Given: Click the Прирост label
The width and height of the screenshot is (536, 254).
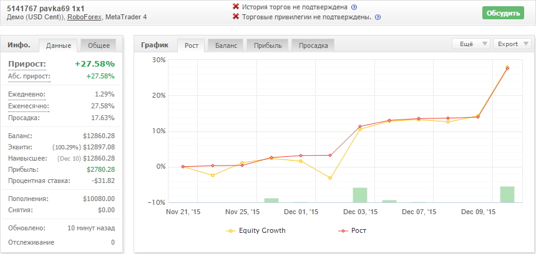Looking at the screenshot, I should pyautogui.click(x=27, y=64).
